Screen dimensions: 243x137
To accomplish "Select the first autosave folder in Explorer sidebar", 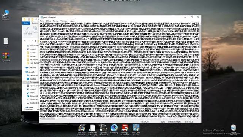I will pyautogui.click(x=32, y=53).
